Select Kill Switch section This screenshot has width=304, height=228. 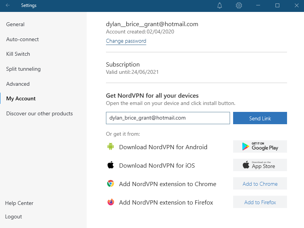point(18,54)
